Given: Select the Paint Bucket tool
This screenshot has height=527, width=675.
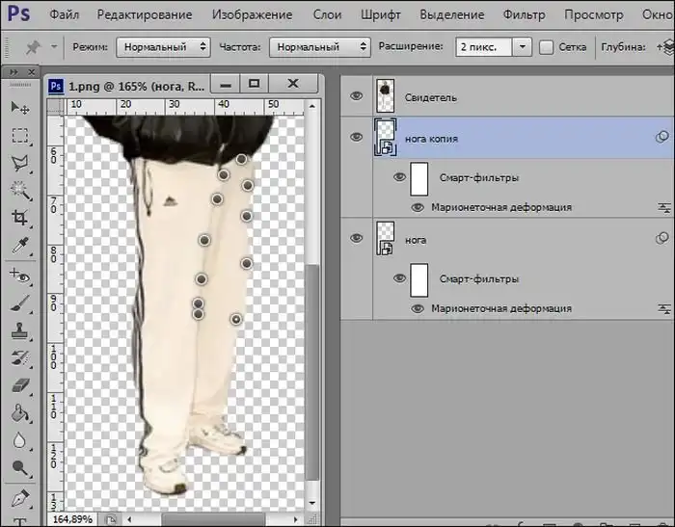Looking at the screenshot, I should tap(19, 414).
